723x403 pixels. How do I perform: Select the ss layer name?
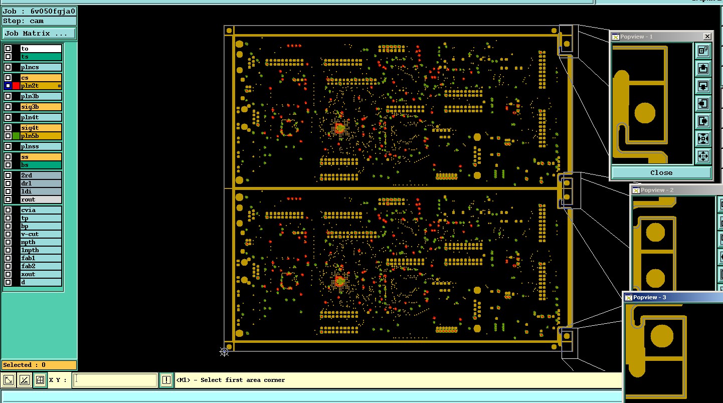[x=41, y=157]
